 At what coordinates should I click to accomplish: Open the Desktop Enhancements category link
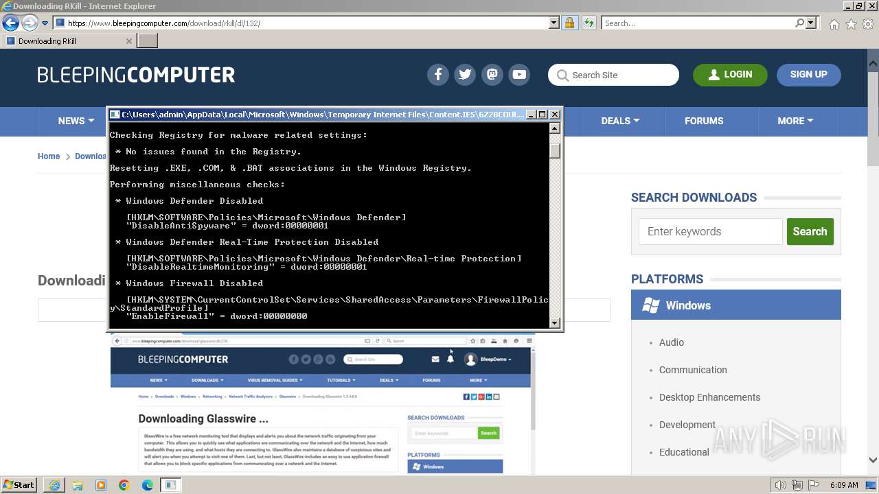click(x=709, y=397)
